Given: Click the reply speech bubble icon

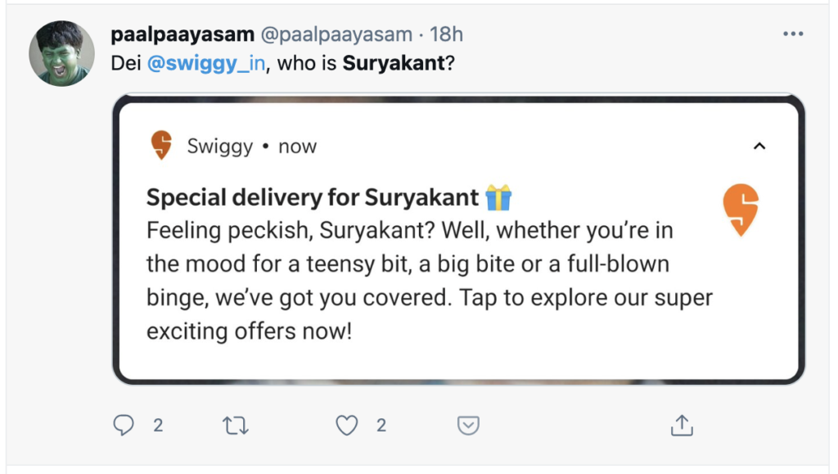Looking at the screenshot, I should pos(124,425).
